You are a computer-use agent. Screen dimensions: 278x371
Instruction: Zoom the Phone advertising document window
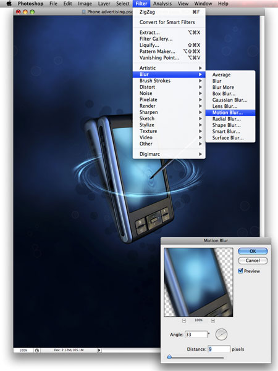[32, 12]
